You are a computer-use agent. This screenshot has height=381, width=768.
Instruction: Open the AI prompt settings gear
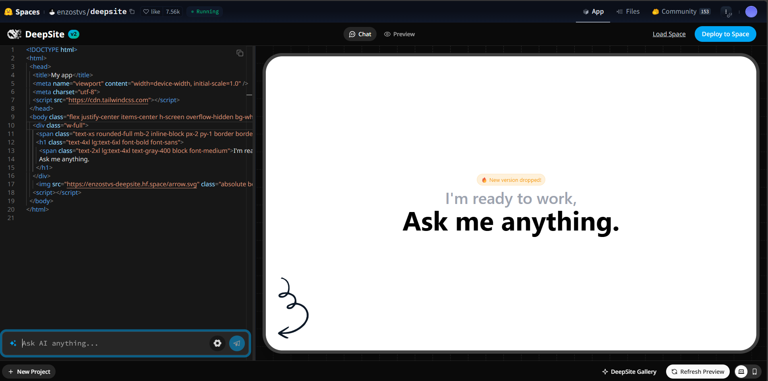pyautogui.click(x=217, y=343)
